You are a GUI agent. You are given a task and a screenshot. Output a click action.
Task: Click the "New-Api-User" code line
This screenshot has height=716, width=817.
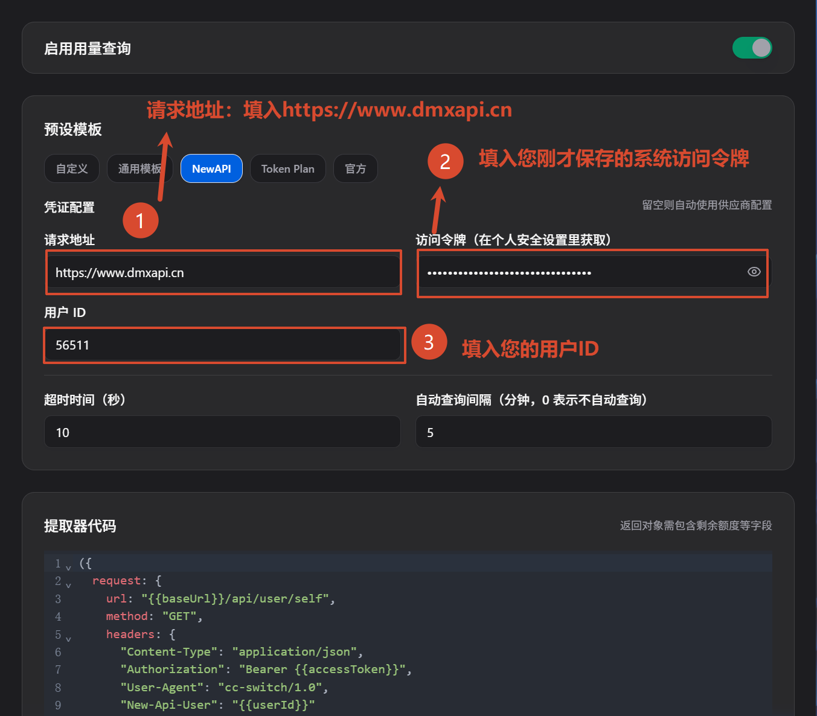click(217, 705)
